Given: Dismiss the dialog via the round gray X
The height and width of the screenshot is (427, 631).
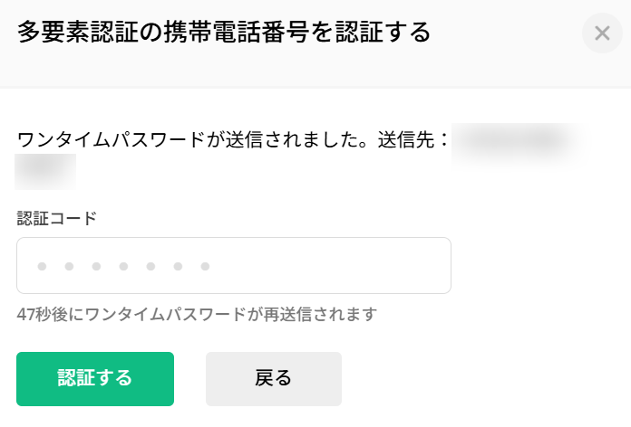Looking at the screenshot, I should (x=602, y=33).
